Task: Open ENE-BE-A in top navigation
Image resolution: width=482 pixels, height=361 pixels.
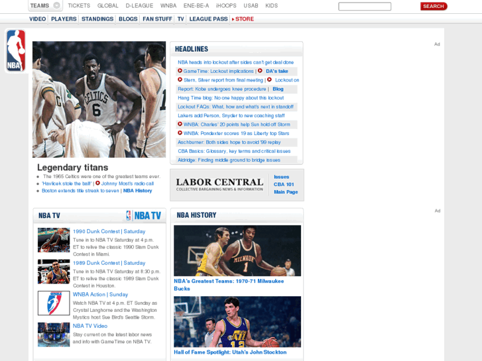Action: point(196,5)
